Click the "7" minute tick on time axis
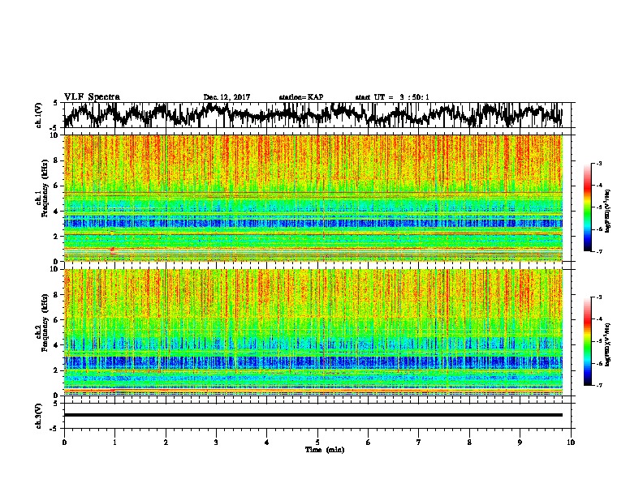The image size is (643, 496). (x=419, y=443)
